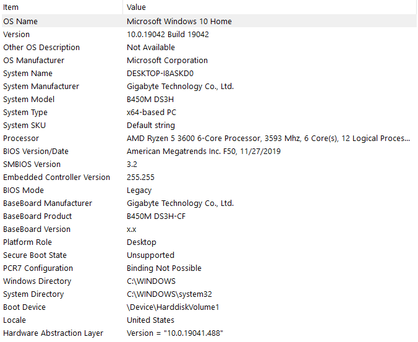This screenshot has width=418, height=342.
Task: Click the AMD Ryzen 5 3600 value
Action: [x=268, y=139]
